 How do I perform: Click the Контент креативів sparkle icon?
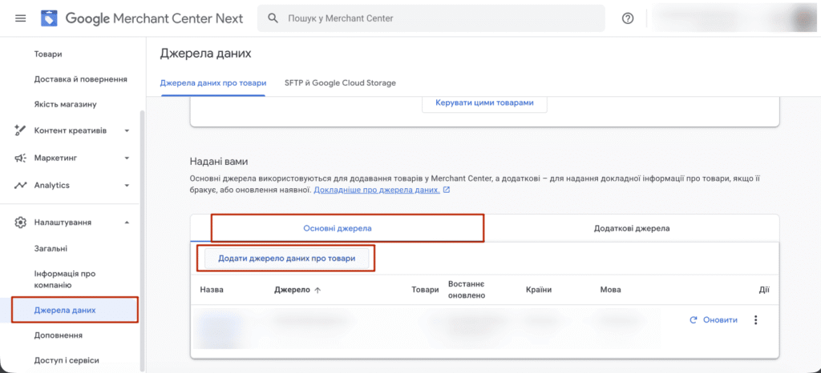pyautogui.click(x=20, y=130)
